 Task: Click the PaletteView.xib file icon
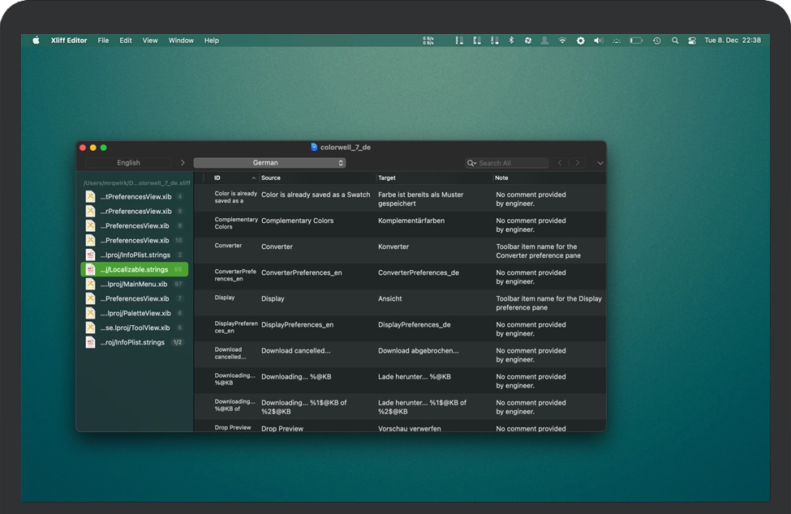click(90, 313)
